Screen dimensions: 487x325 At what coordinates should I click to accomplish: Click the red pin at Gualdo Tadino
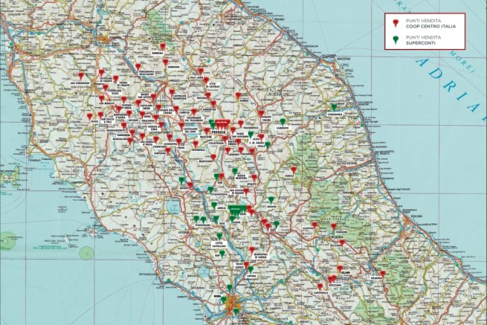(x=261, y=113)
